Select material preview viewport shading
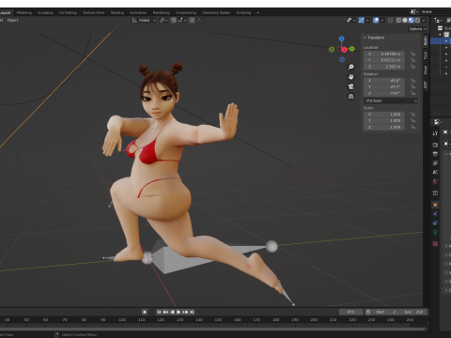 coord(412,21)
